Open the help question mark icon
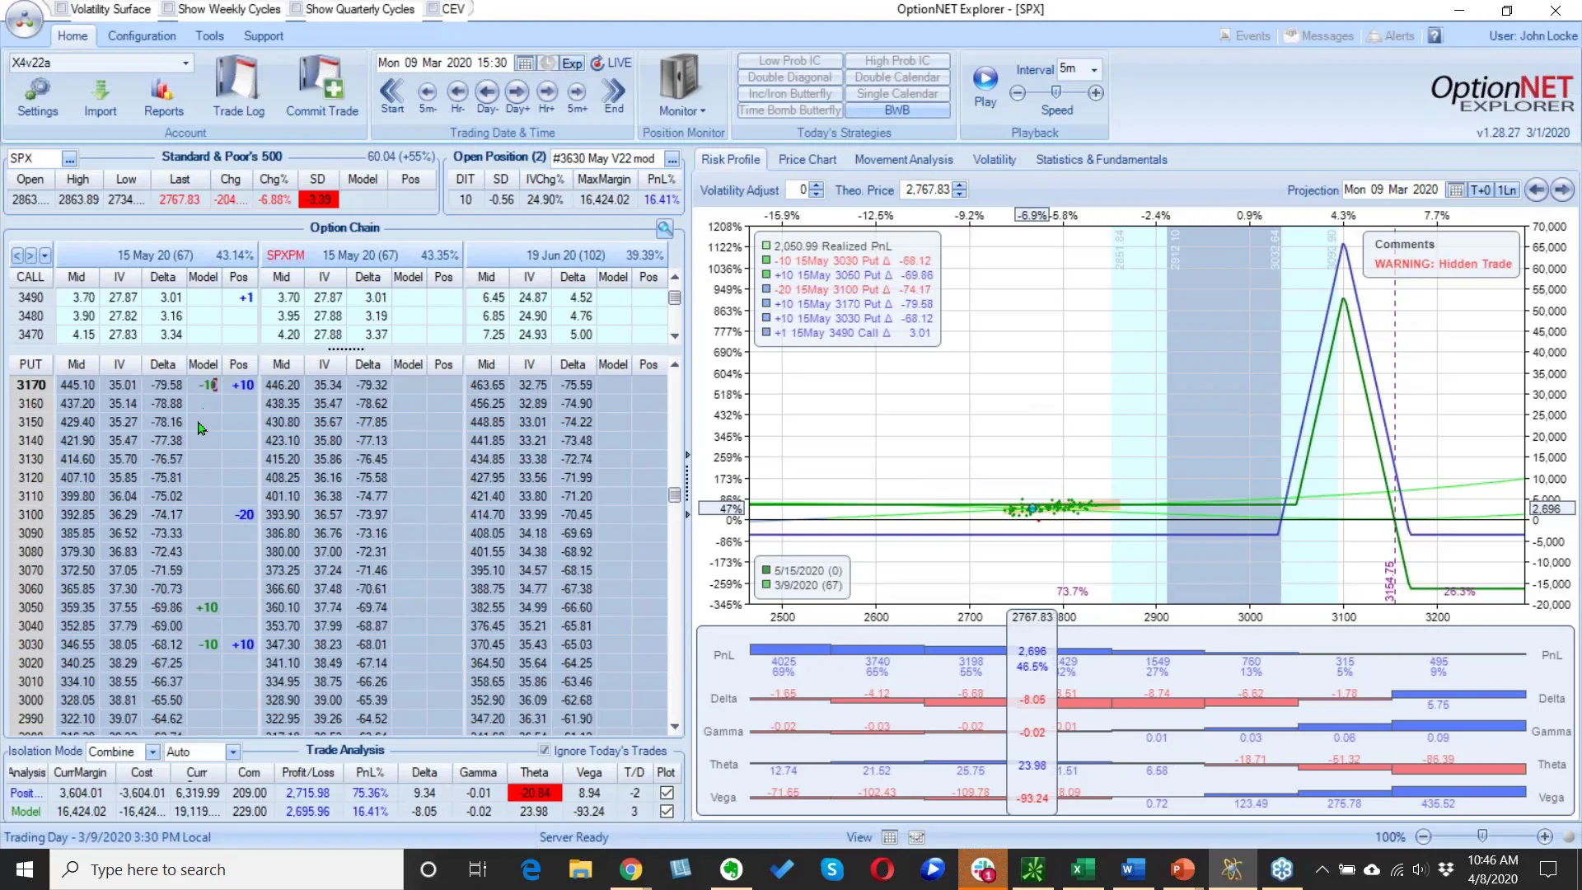 point(1435,36)
